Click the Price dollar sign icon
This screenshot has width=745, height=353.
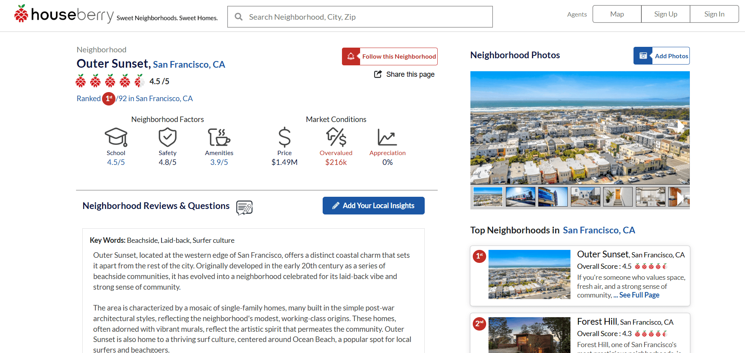[x=284, y=137]
